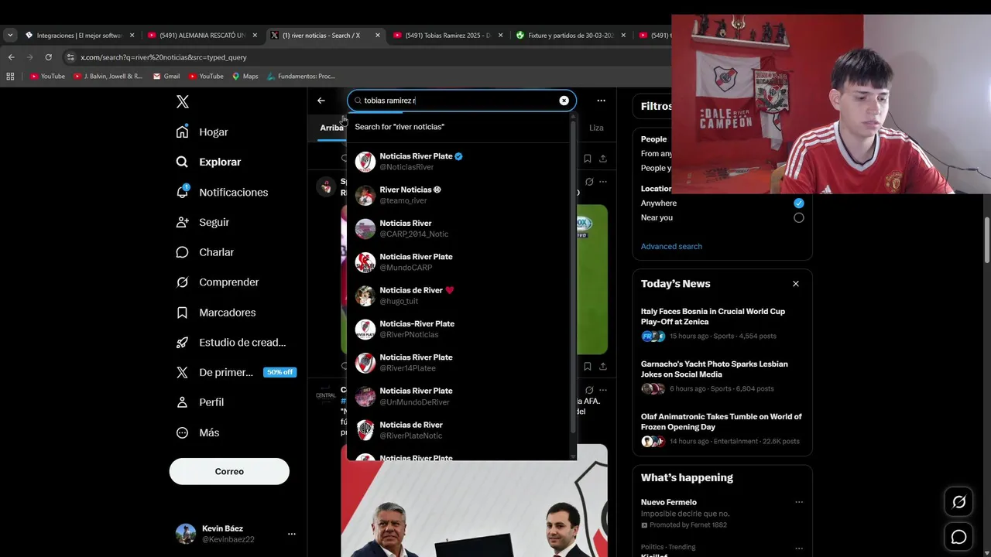
Task: Open the Advanced search link
Action: click(671, 247)
